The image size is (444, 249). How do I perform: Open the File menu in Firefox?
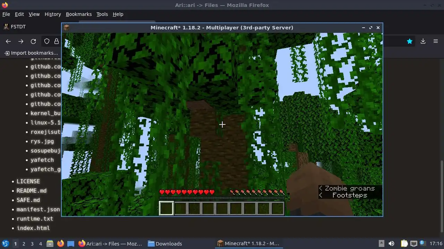tap(6, 14)
